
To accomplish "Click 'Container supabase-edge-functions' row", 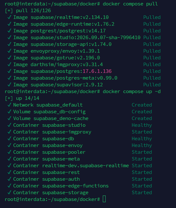I will (80, 186).
